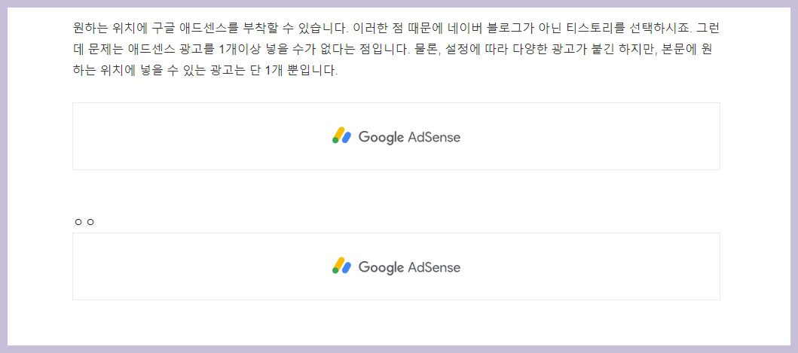Click the blue bar in the lower AdSense logo
The image size is (798, 353).
coord(347,267)
